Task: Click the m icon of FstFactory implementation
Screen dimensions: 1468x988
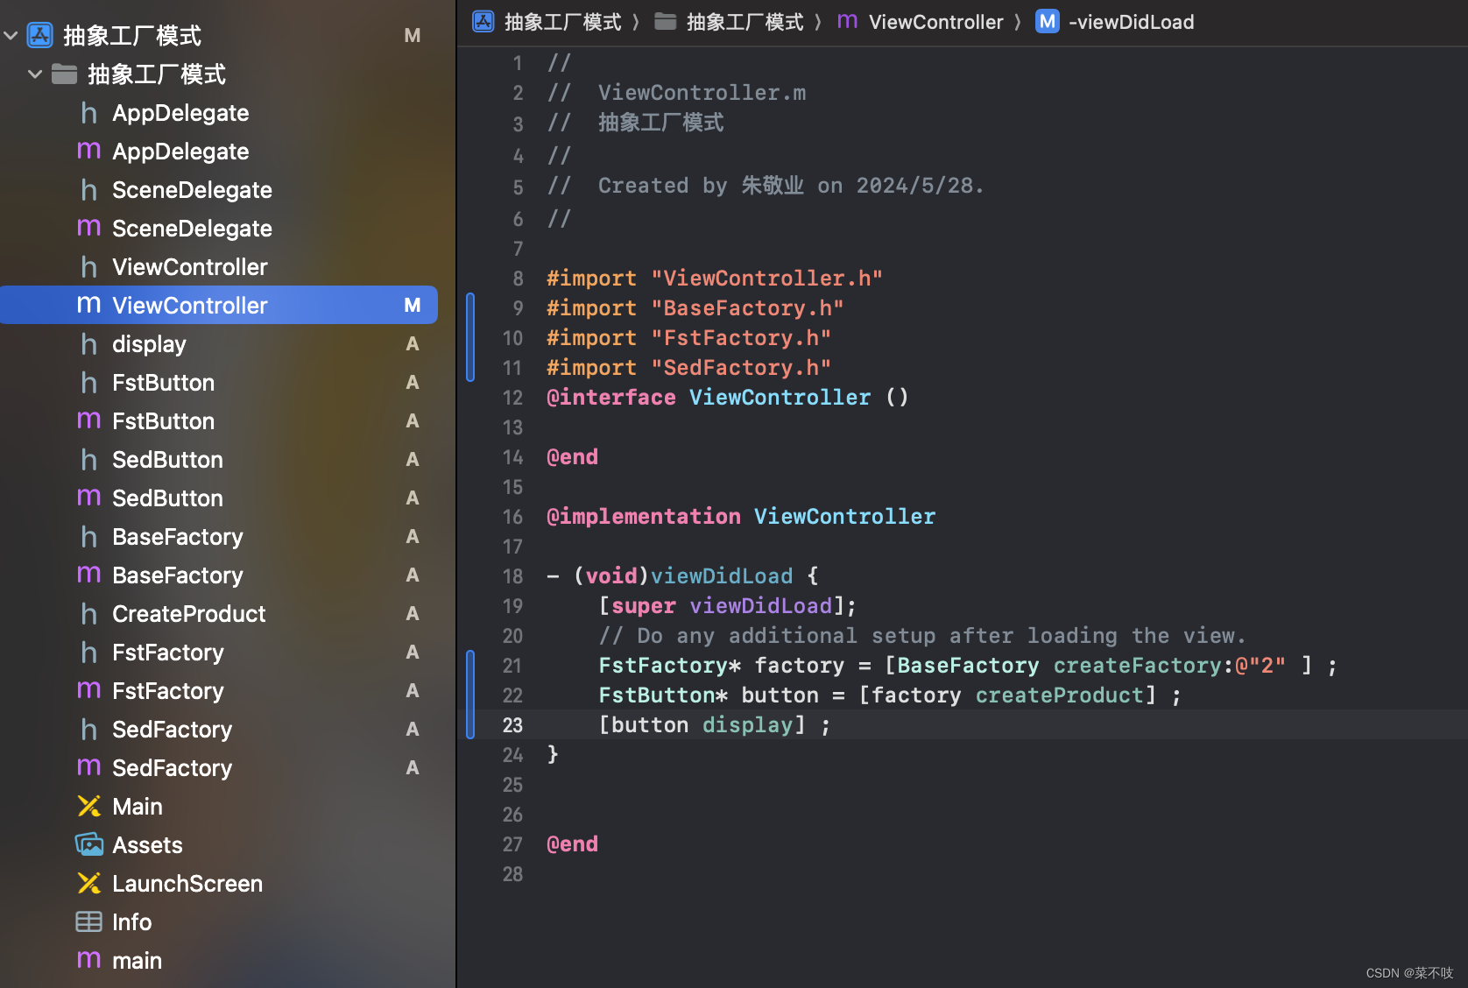Action: coord(88,691)
